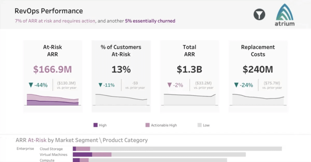Click Replacement Costs -24% triangle indicator
311x162 pixels.
236,85
